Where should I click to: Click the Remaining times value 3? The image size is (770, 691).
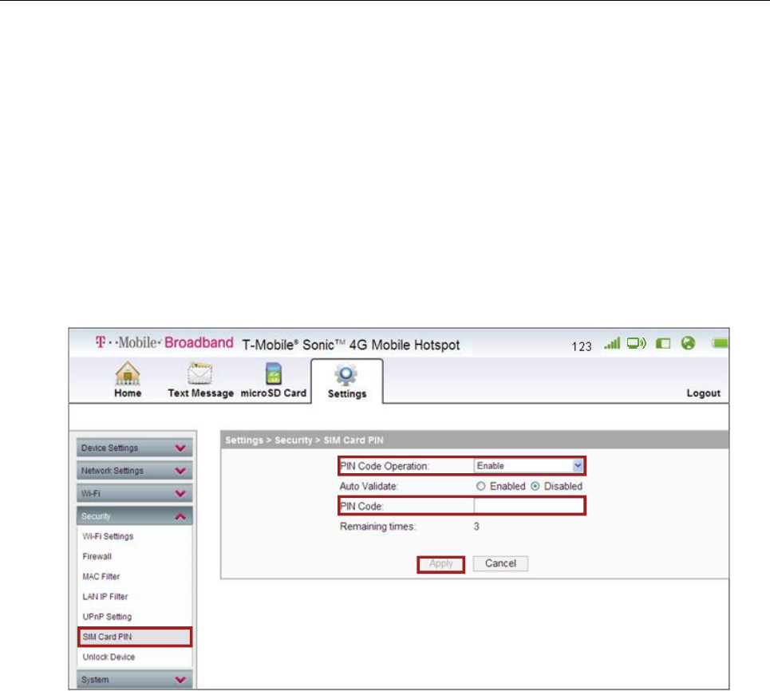(x=476, y=527)
